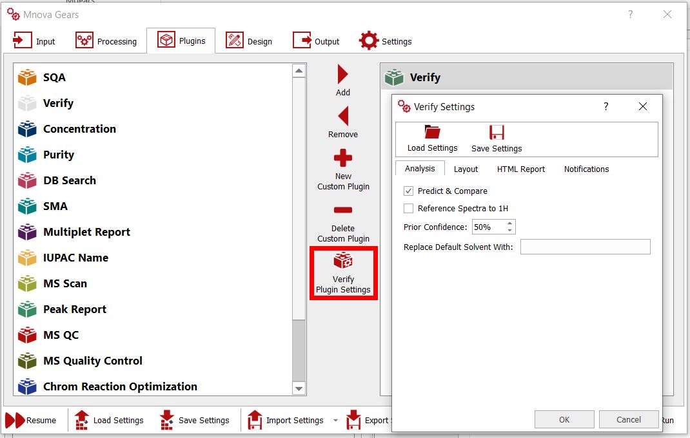Screen dimensions: 690x438
Task: Enable Reference Spectra to 1H checkbox
Action: [x=408, y=209]
